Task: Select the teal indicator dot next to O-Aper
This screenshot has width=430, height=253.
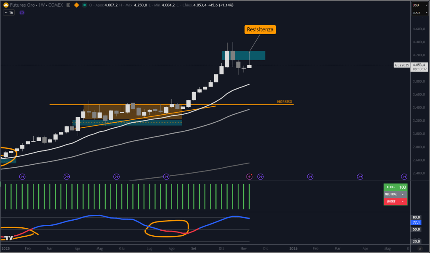Action: [85, 5]
